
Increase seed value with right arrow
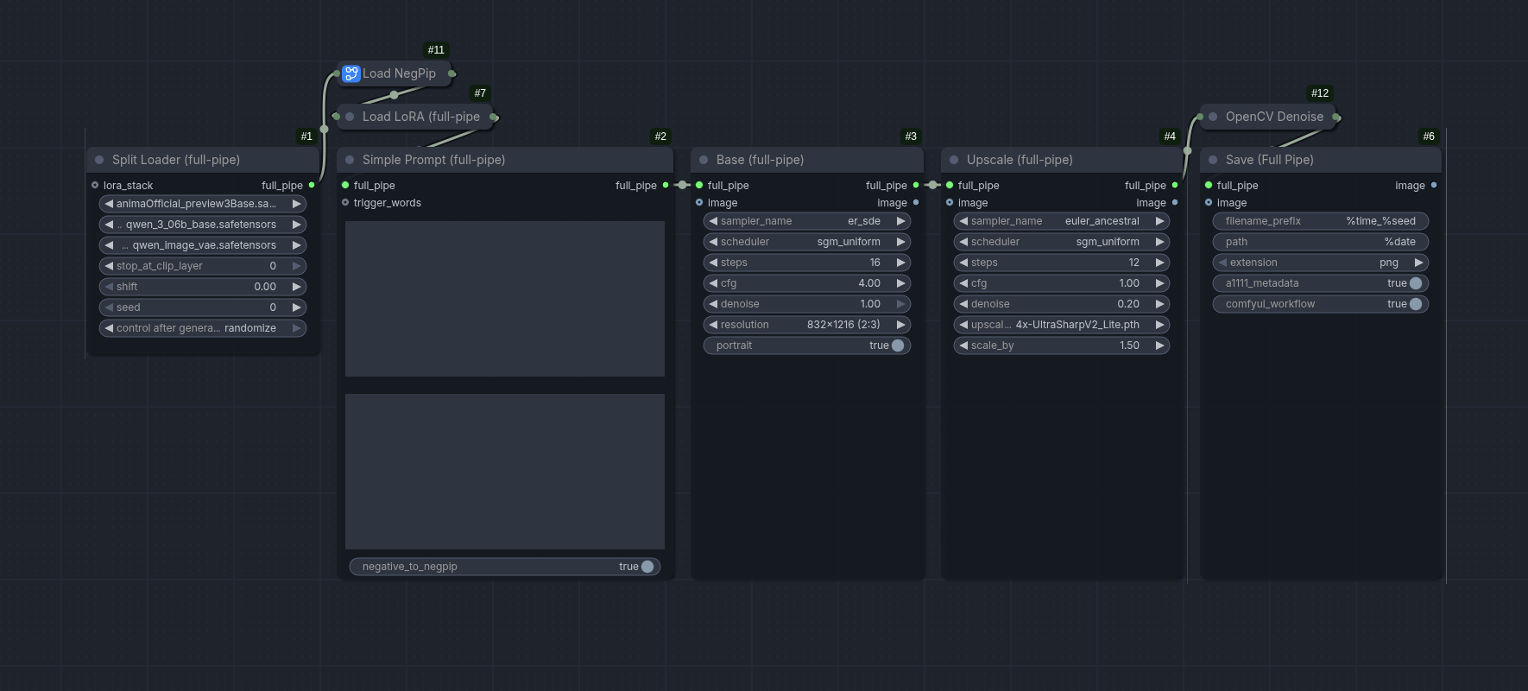coord(296,307)
